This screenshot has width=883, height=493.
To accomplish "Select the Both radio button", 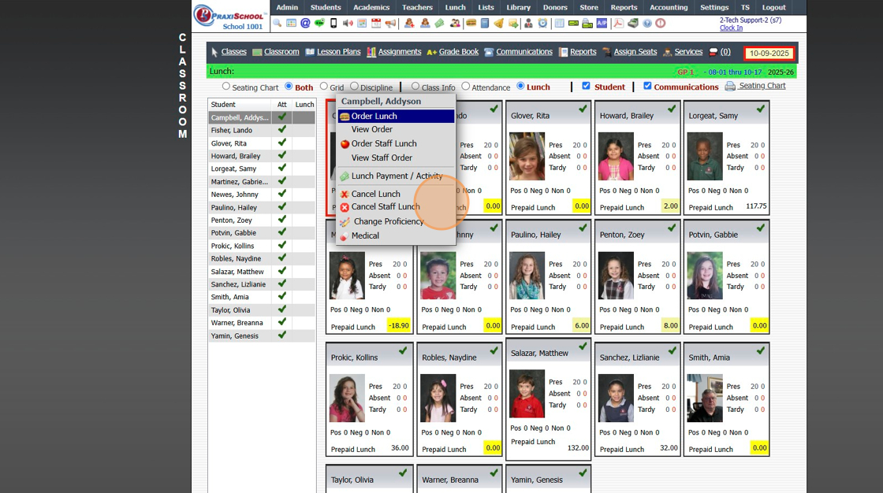I will click(289, 86).
